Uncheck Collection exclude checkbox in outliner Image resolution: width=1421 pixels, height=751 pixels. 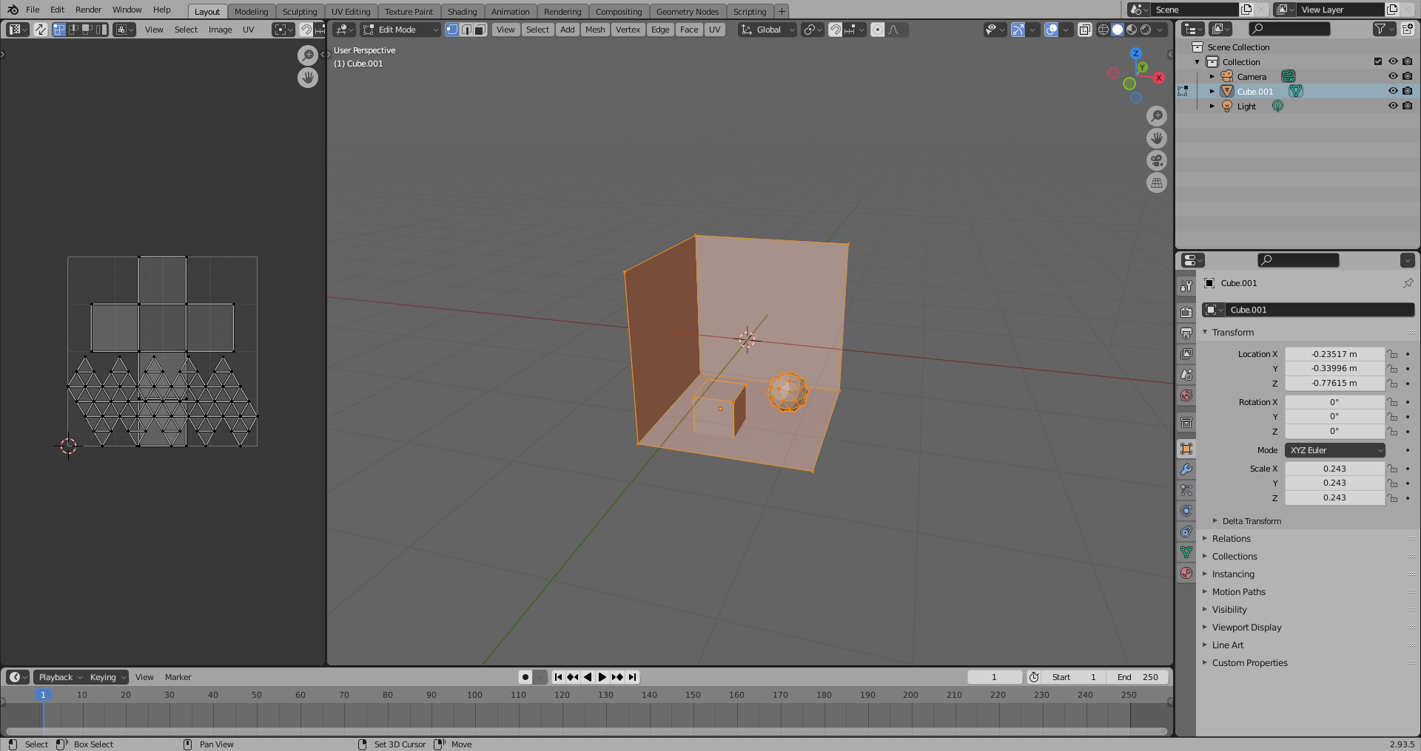click(1378, 61)
